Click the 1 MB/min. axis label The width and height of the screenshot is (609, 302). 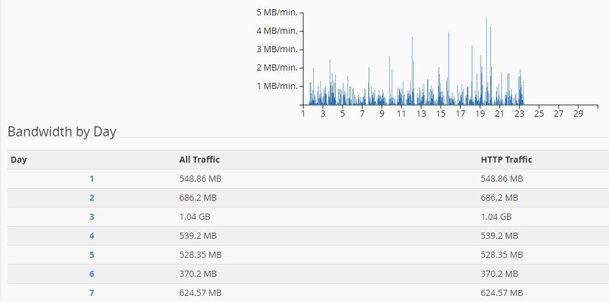pos(277,86)
